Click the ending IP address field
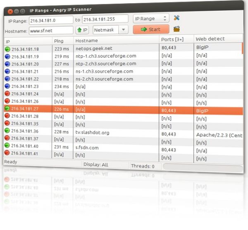 (105, 19)
